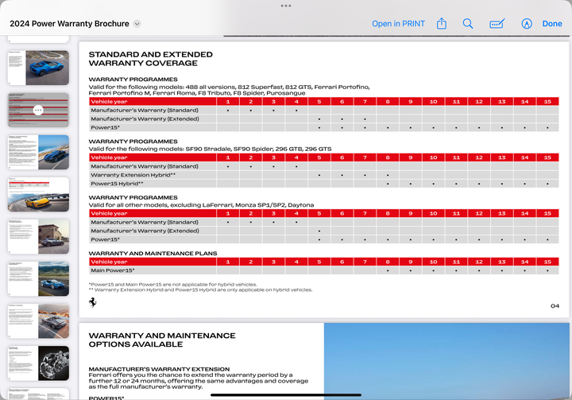This screenshot has width=572, height=400.
Task: Click 'WARRANTY AND MAINTENANCE OPTIONS AVAILABLE' heading
Action: pyautogui.click(x=162, y=340)
